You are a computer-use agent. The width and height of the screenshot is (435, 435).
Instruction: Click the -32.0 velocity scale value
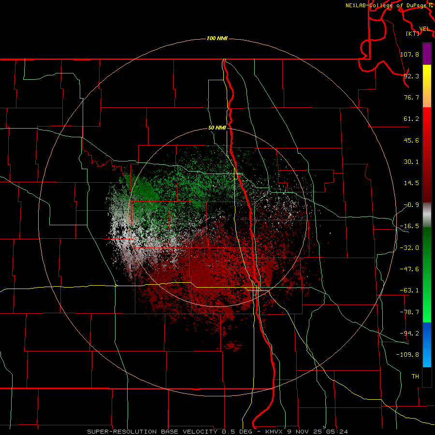click(x=409, y=248)
